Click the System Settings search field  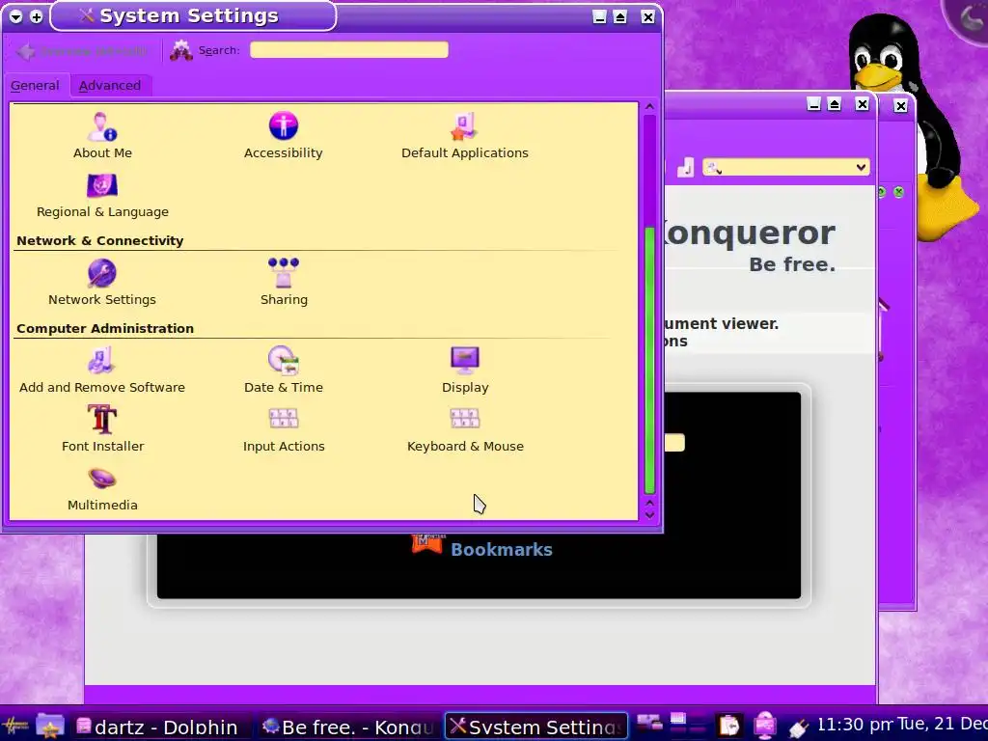[x=349, y=50]
